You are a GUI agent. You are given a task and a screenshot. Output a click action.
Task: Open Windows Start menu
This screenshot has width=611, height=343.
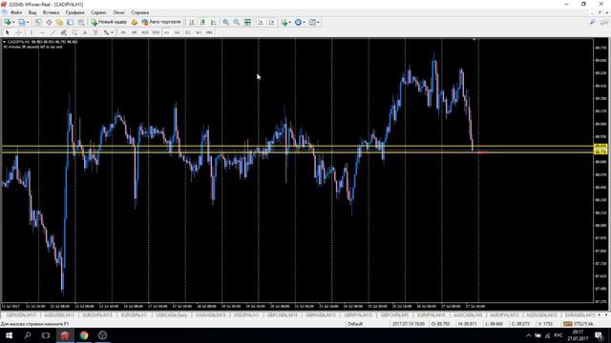coord(9,335)
